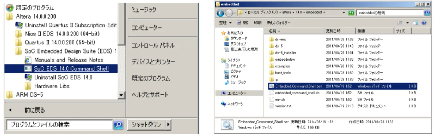
Task: Click 開く in Explorer toolbar
Action: coord(243,23)
